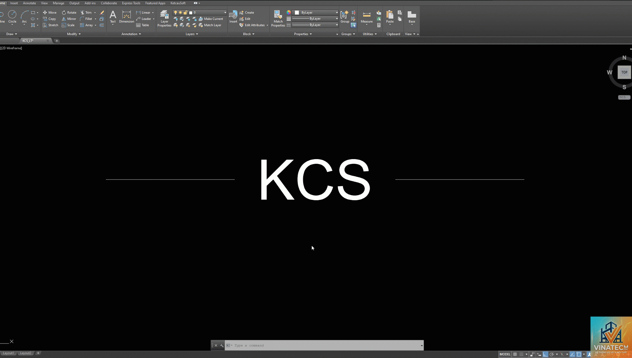This screenshot has height=358, width=632.
Task: Toggle snap mode in status bar
Action: (521, 354)
